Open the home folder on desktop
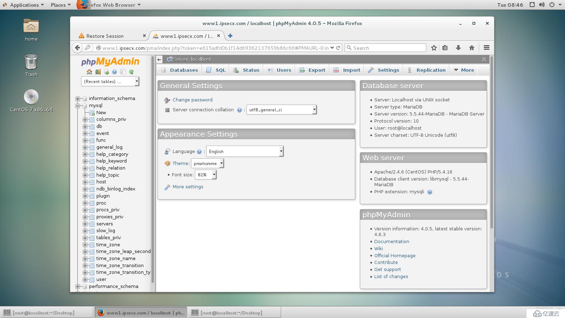 (31, 30)
